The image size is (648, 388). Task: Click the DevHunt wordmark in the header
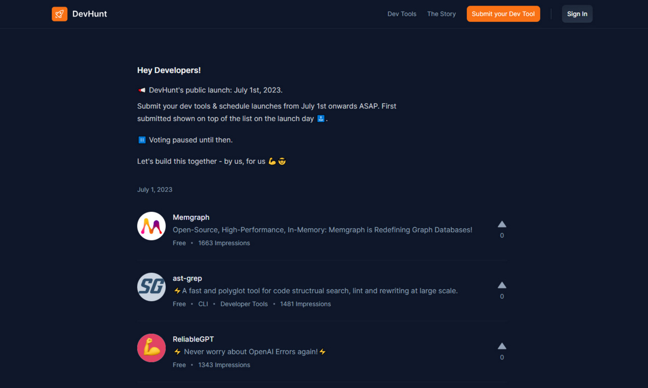(x=90, y=14)
